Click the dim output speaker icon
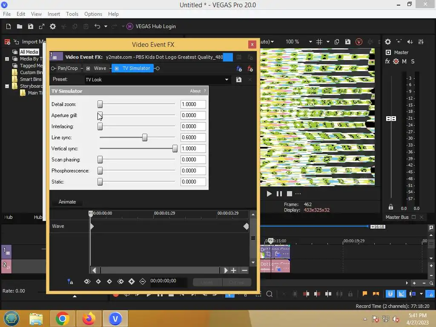 (x=410, y=42)
